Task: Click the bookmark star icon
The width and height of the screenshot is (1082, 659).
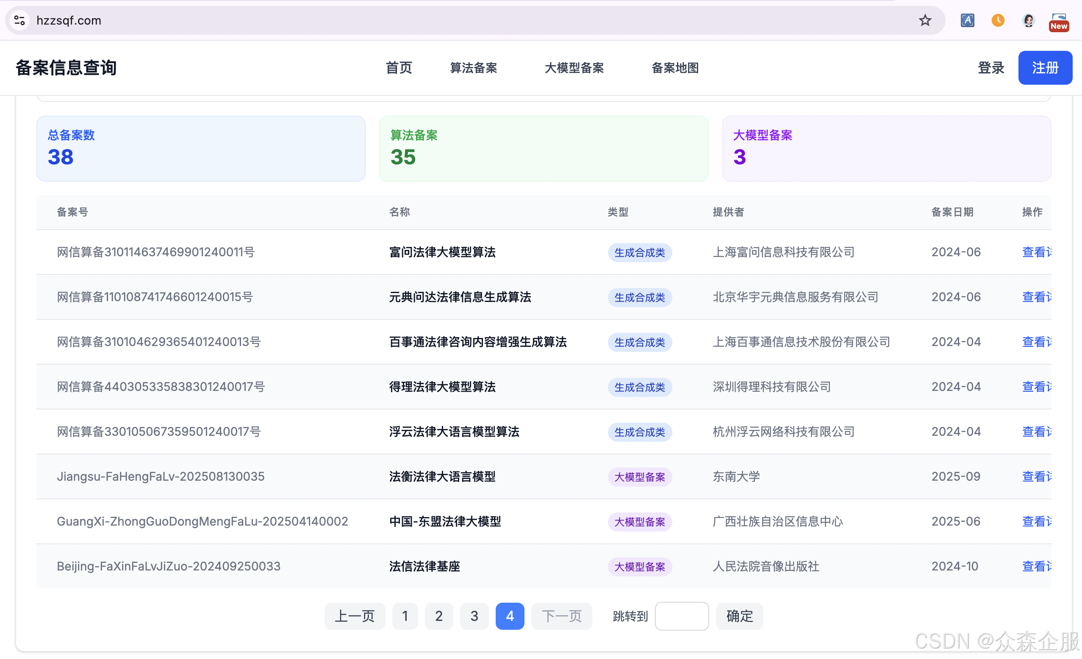Action: point(925,20)
